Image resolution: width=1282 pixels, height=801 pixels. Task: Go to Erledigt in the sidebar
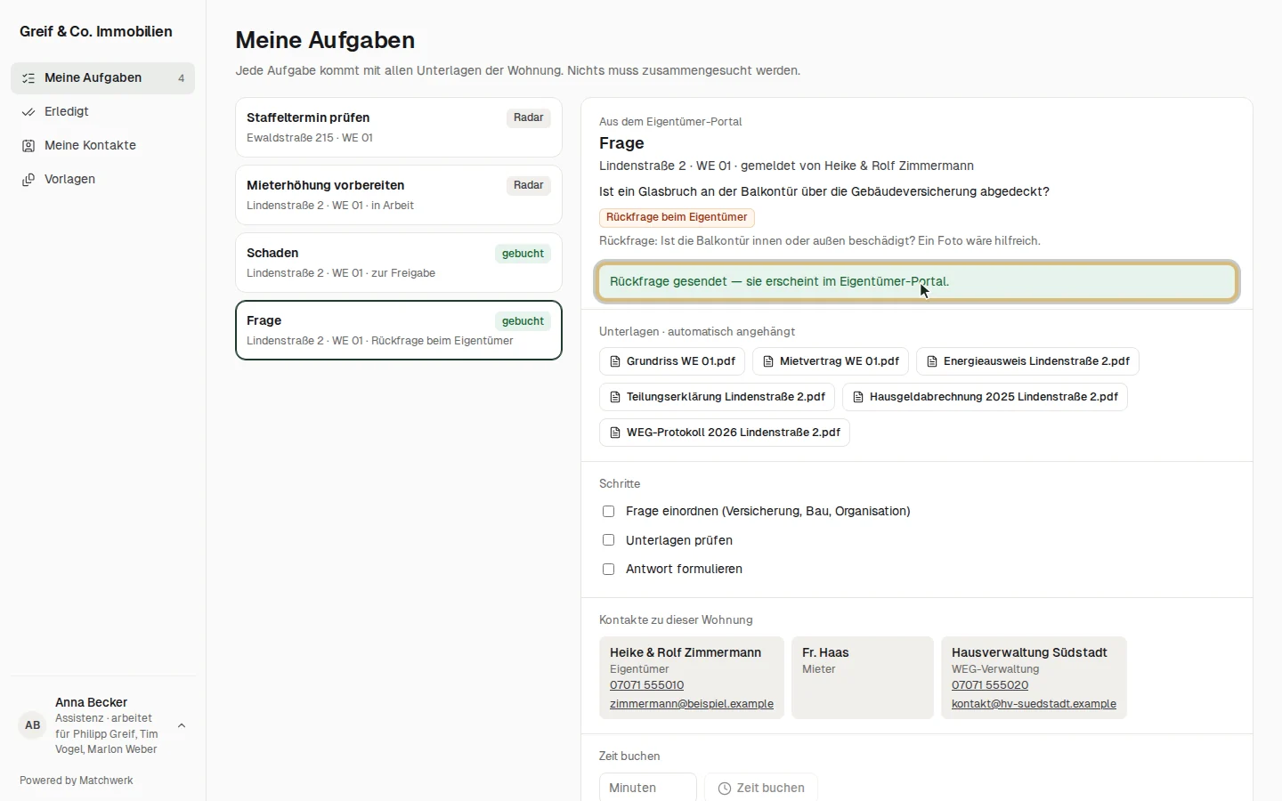(103, 112)
